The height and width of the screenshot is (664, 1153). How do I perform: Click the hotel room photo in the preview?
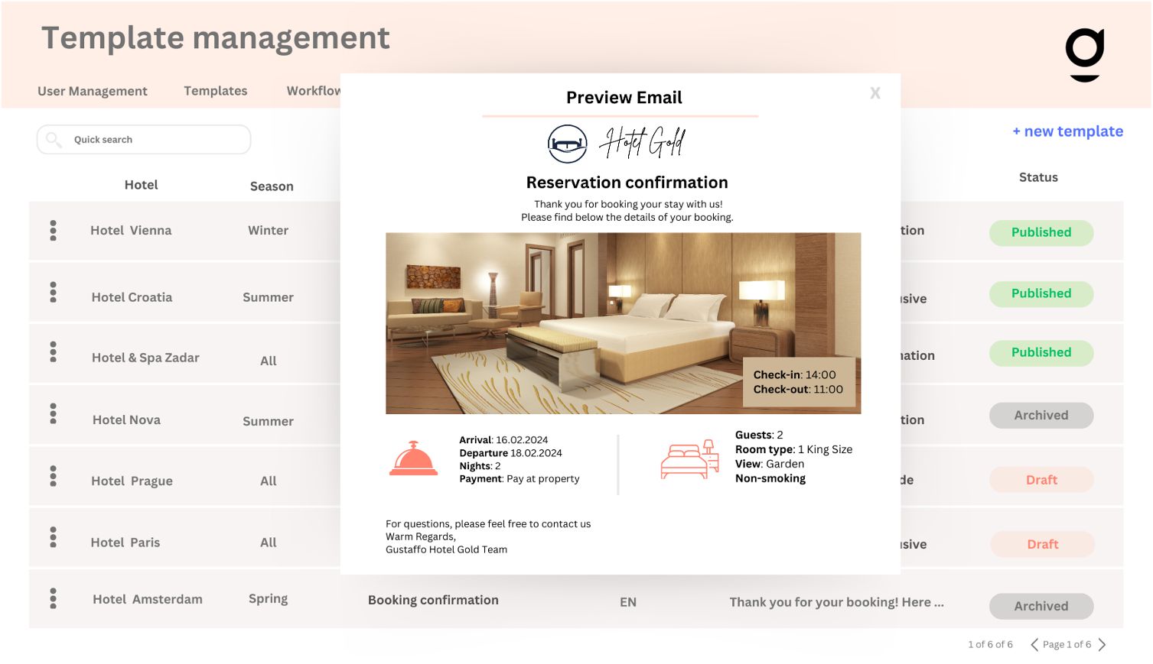point(624,323)
